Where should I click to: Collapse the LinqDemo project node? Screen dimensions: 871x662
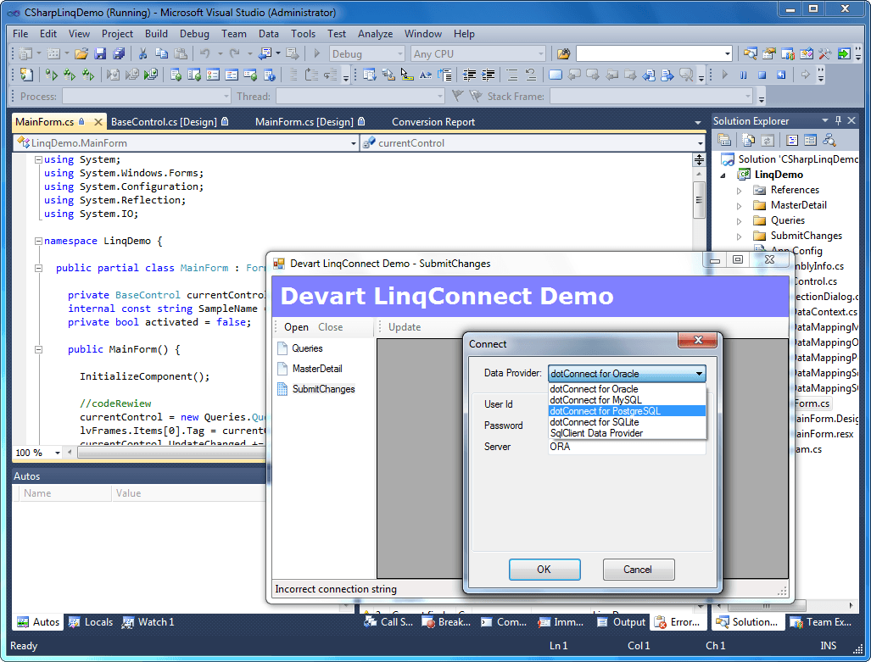[x=723, y=175]
